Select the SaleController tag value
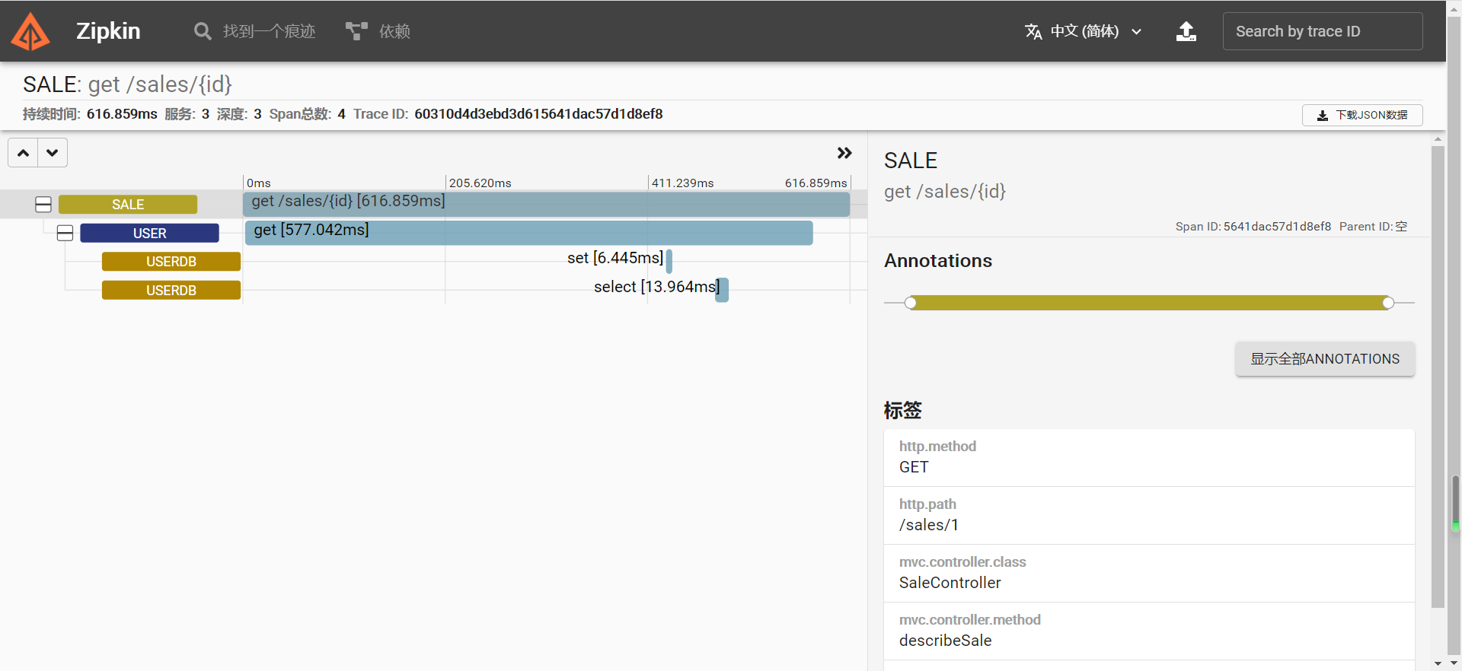The height and width of the screenshot is (671, 1462). [x=950, y=583]
